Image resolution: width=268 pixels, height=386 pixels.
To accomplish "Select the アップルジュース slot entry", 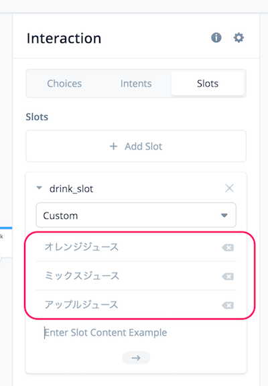I will click(81, 305).
